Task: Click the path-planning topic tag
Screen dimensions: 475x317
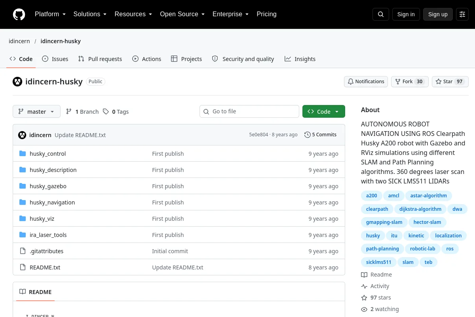Action: tap(382, 249)
